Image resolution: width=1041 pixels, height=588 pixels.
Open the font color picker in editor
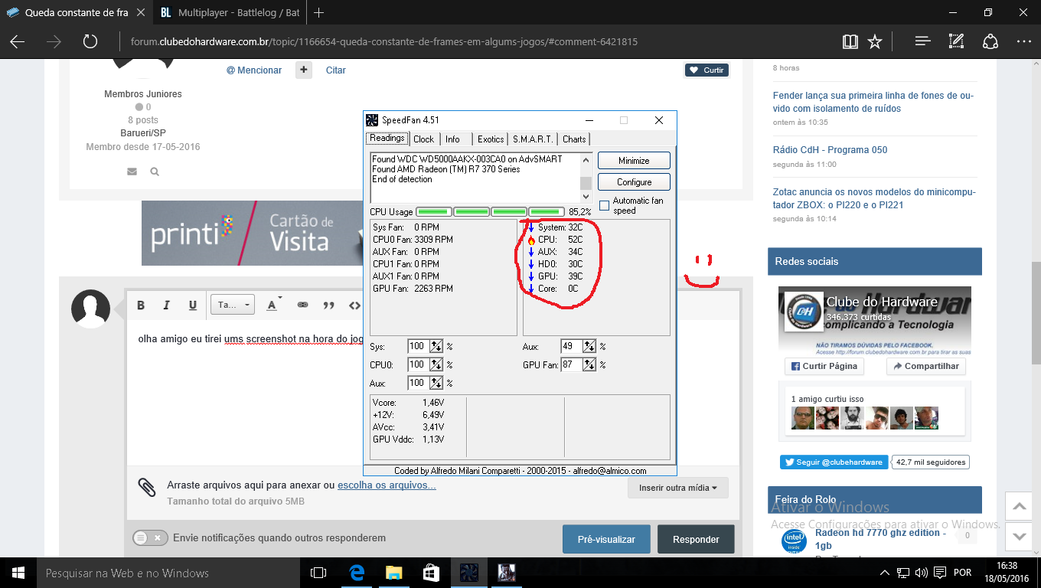click(x=272, y=305)
